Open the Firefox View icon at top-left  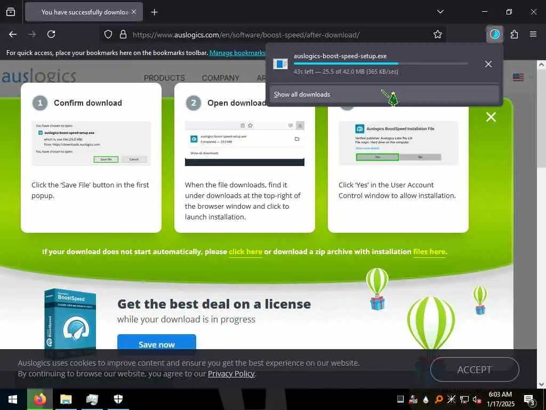point(11,12)
